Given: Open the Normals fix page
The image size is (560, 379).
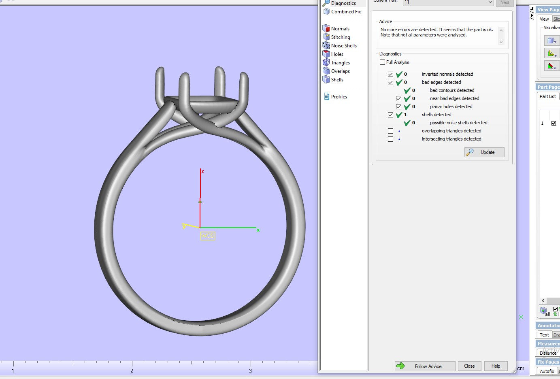Looking at the screenshot, I should [x=340, y=29].
